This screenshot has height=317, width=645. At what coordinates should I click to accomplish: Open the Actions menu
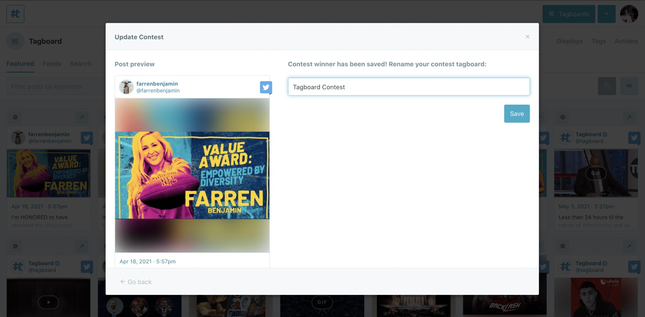pos(626,41)
